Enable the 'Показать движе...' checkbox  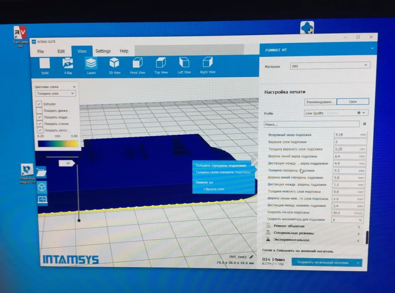pos(39,111)
